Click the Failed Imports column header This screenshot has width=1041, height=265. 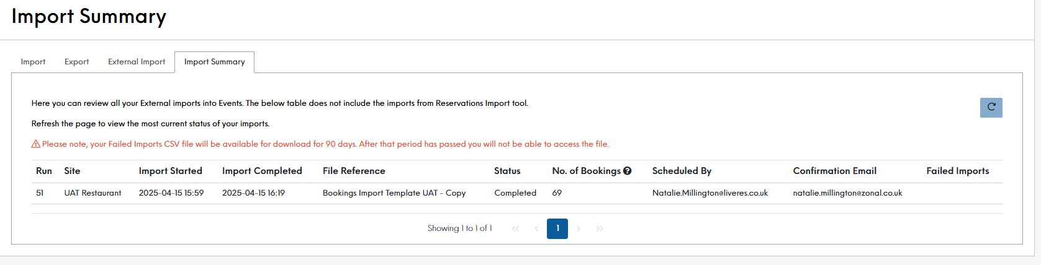click(x=957, y=171)
